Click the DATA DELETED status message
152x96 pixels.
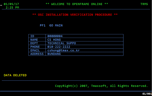point(15,75)
